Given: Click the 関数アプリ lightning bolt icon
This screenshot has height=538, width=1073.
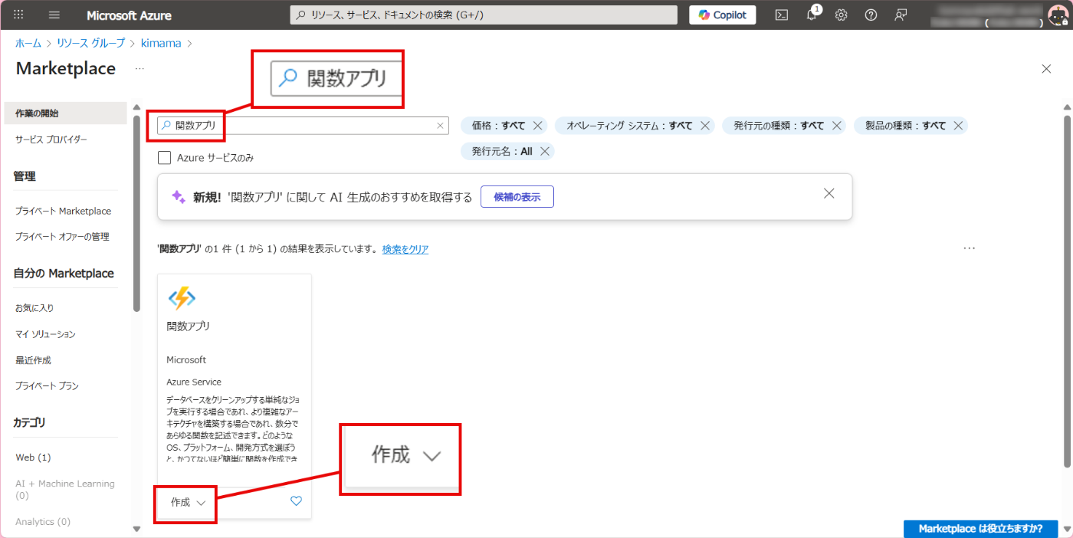Looking at the screenshot, I should (182, 298).
